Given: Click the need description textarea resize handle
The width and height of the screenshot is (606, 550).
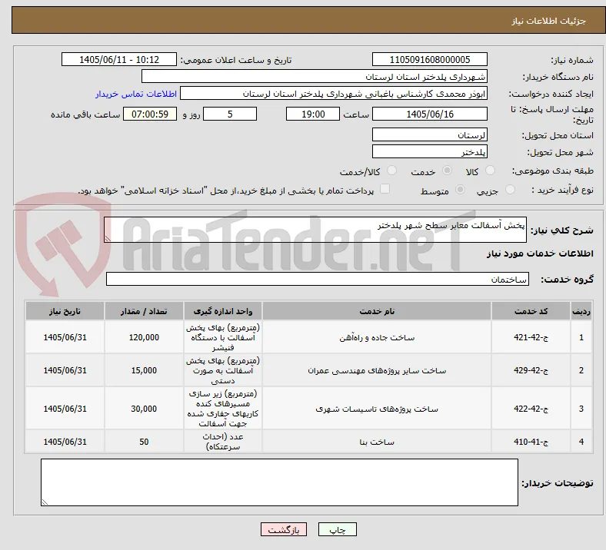Looking at the screenshot, I should click(108, 239).
